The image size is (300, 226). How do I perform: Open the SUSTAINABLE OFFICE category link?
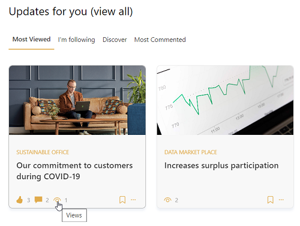[x=43, y=152]
